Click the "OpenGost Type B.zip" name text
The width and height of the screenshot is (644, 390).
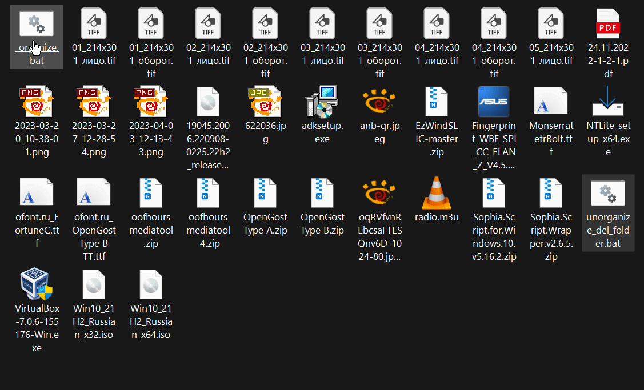tap(322, 224)
